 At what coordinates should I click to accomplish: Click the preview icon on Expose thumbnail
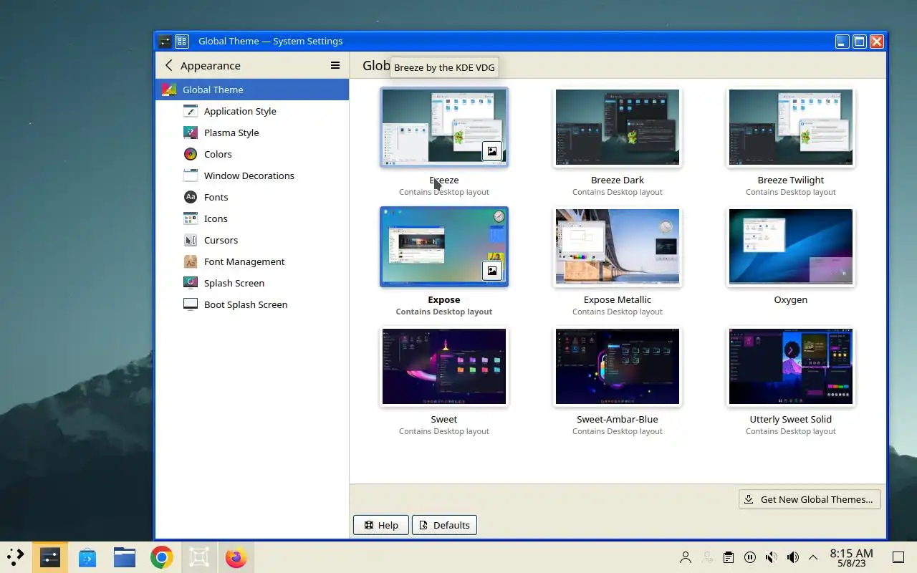(492, 271)
